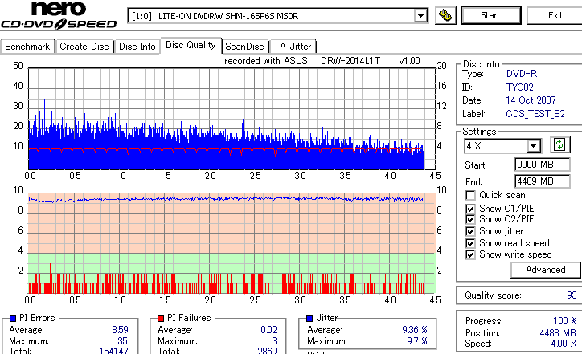Image resolution: width=582 pixels, height=354 pixels.
Task: Open the drive options icon beside Start
Action: 445,15
